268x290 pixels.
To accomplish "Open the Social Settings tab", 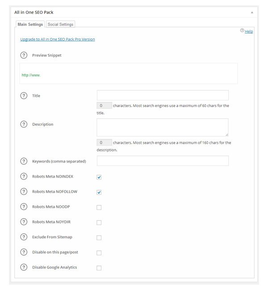I will coord(60,24).
